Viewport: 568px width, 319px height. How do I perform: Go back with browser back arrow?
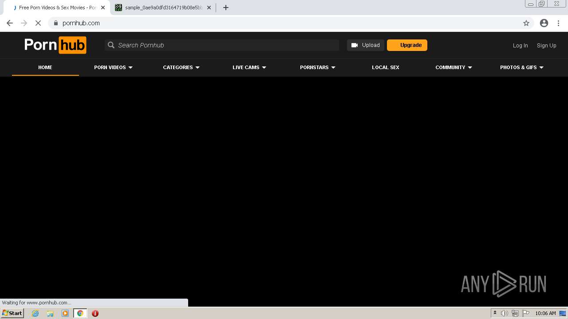[x=10, y=23]
